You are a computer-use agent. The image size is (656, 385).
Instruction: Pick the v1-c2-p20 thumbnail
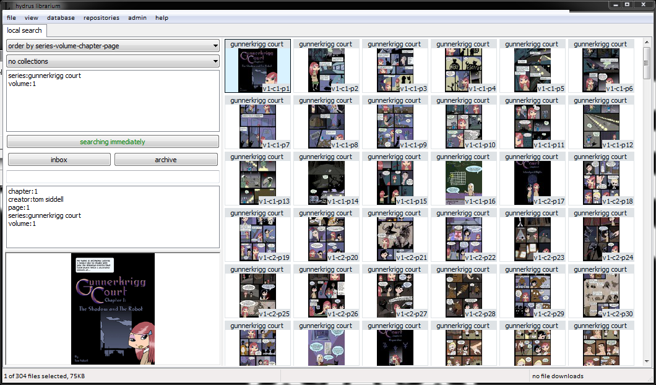coord(326,235)
